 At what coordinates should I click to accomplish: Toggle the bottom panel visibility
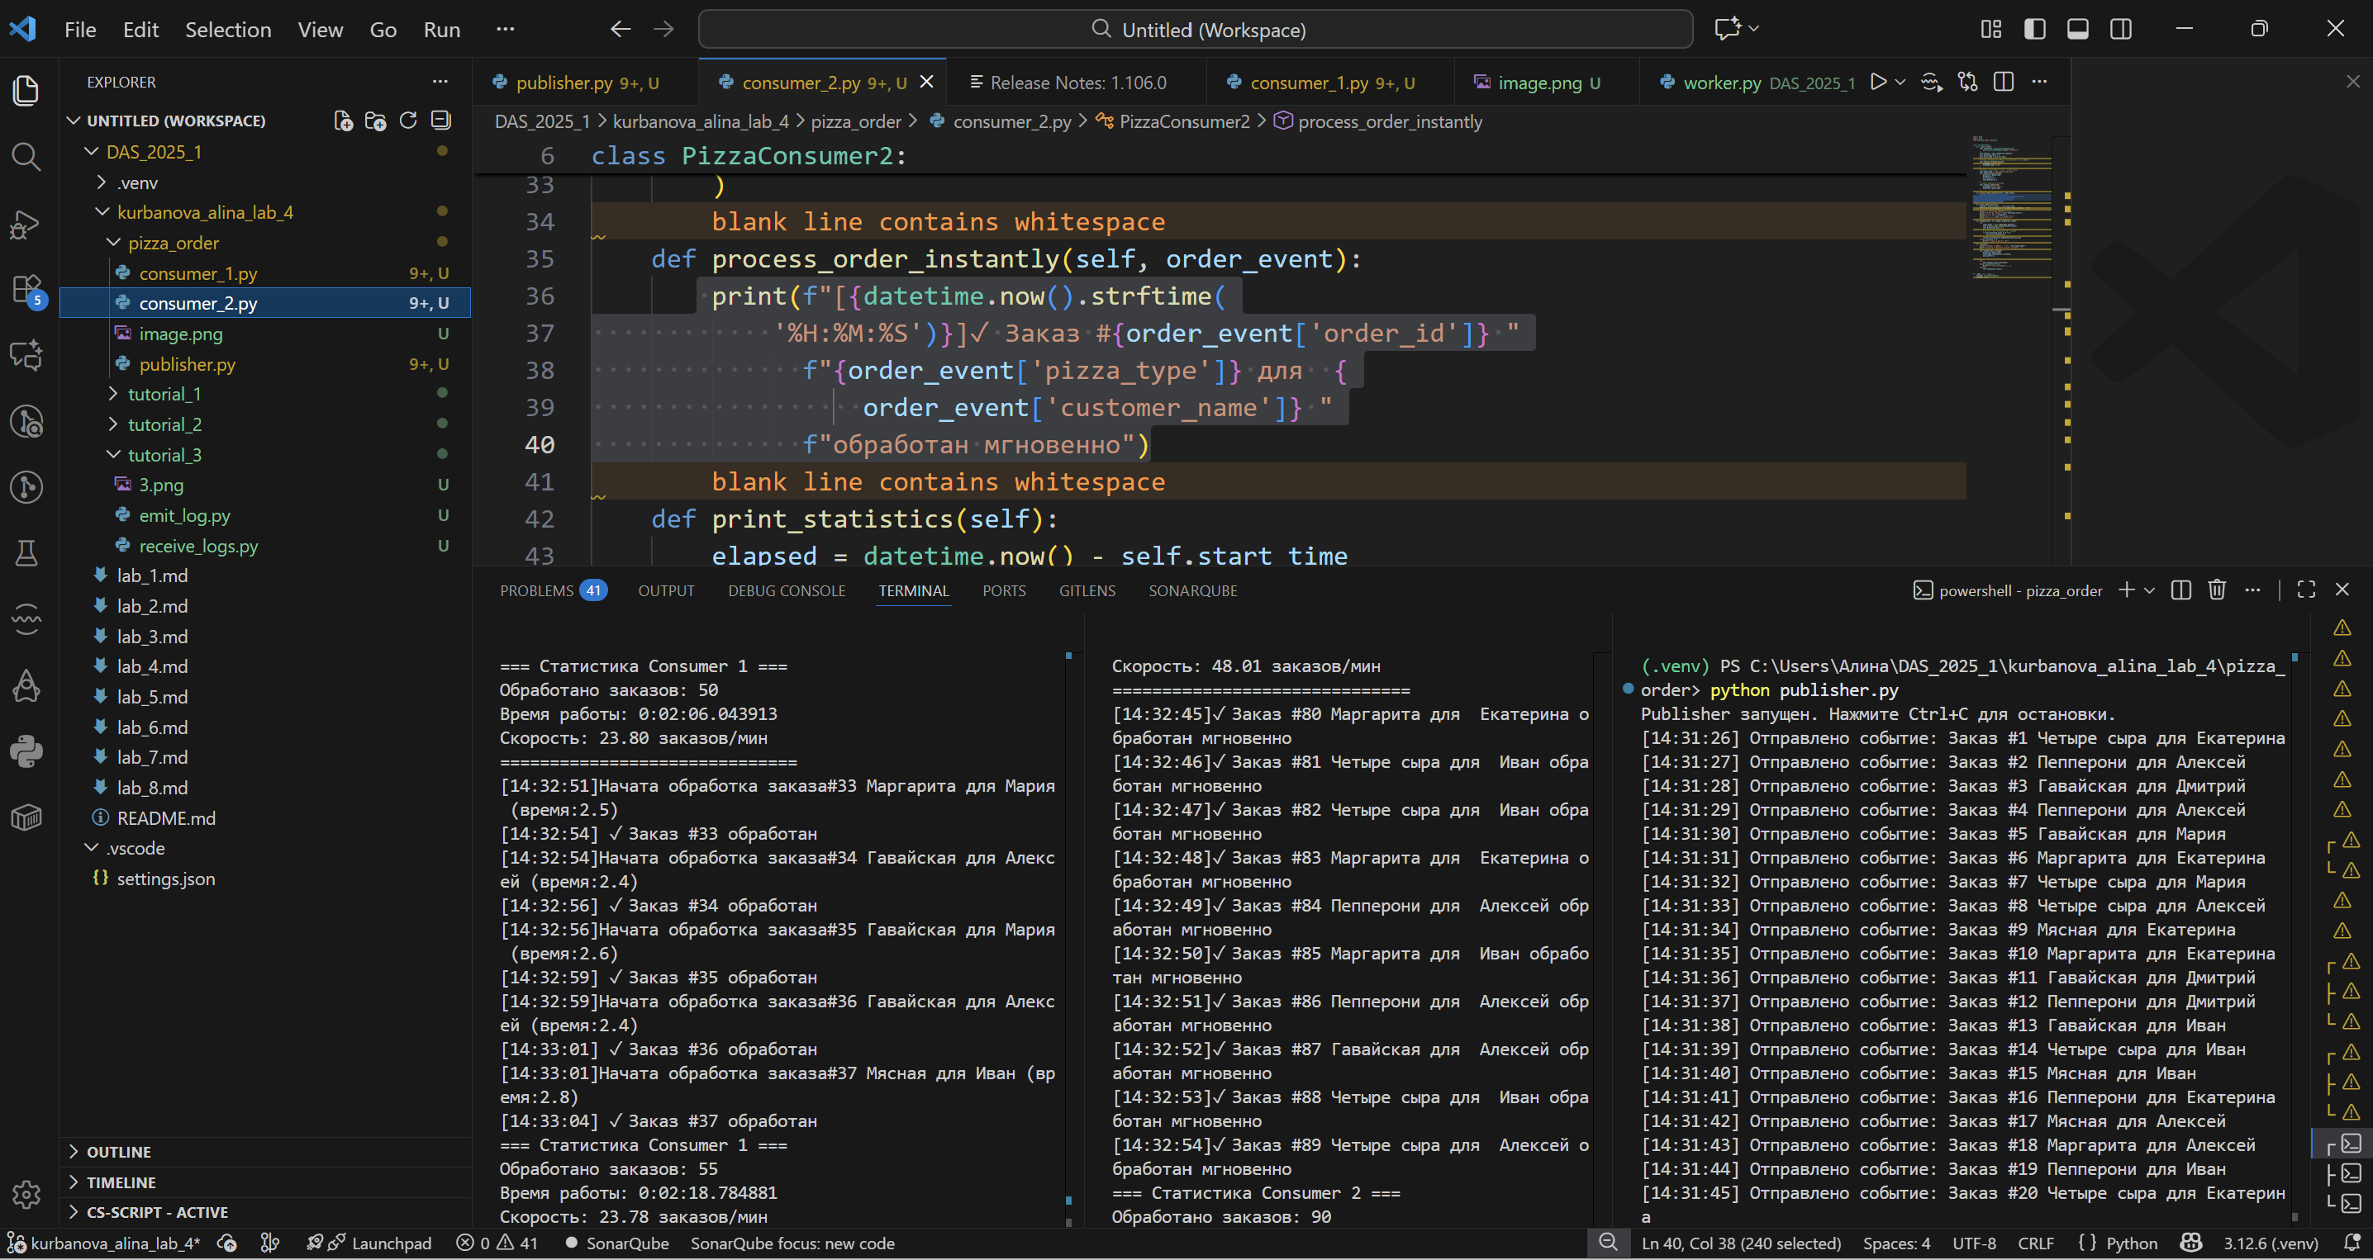(2077, 30)
